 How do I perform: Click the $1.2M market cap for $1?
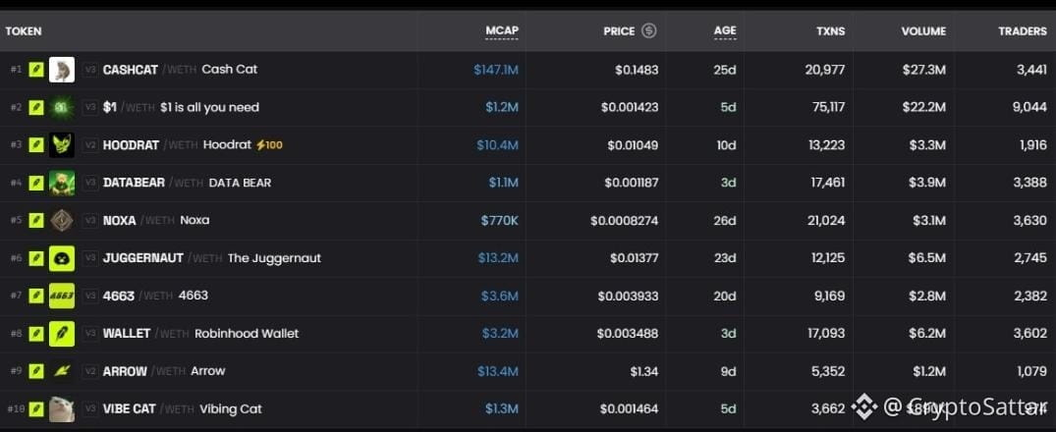502,107
